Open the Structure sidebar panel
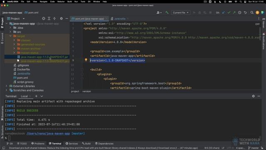Screen dimensions: 266x150 (x=2, y=132)
